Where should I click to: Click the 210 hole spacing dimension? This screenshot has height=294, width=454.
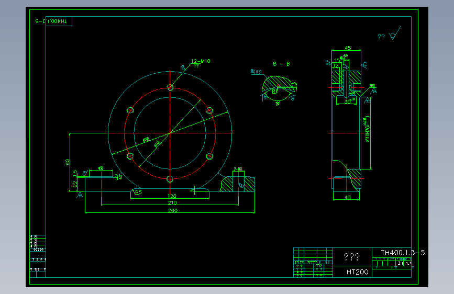(172, 202)
